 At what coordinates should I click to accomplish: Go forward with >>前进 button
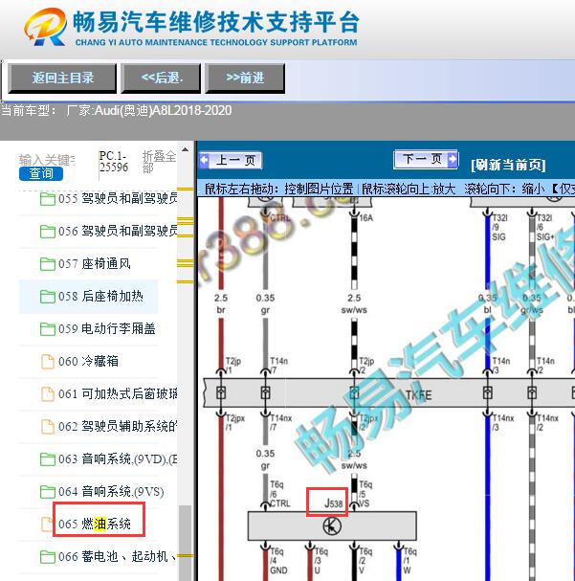pos(245,78)
